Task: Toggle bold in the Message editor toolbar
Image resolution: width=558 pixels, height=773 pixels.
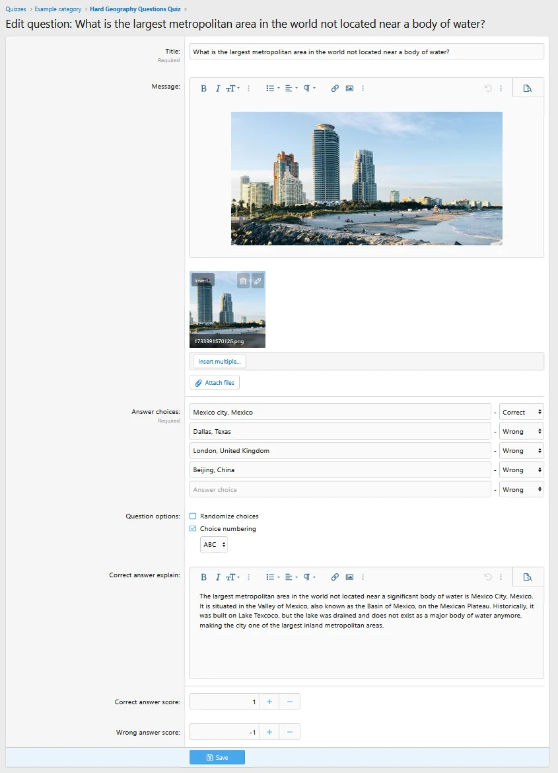Action: (203, 88)
